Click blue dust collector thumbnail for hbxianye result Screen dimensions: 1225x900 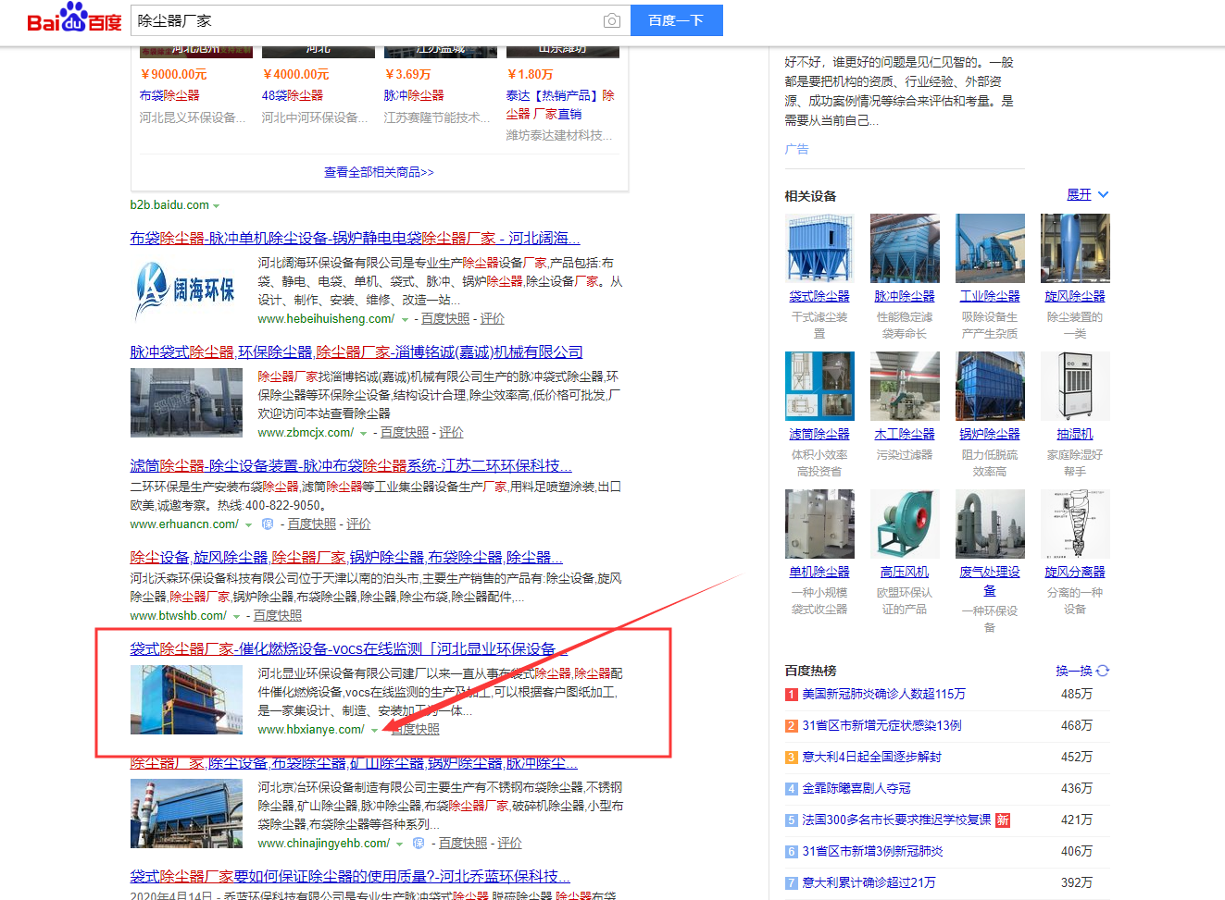tap(186, 699)
